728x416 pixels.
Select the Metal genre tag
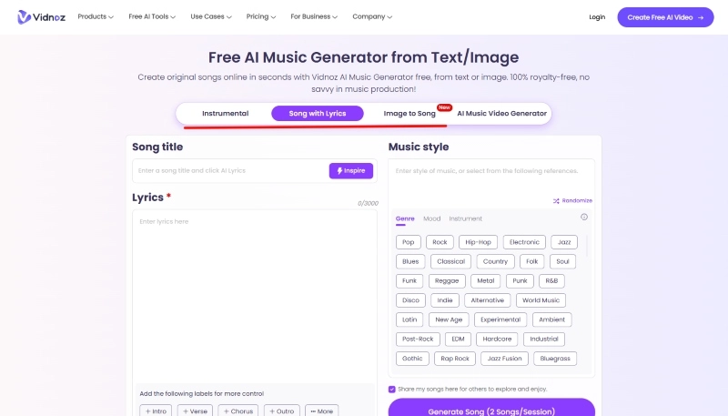486,281
